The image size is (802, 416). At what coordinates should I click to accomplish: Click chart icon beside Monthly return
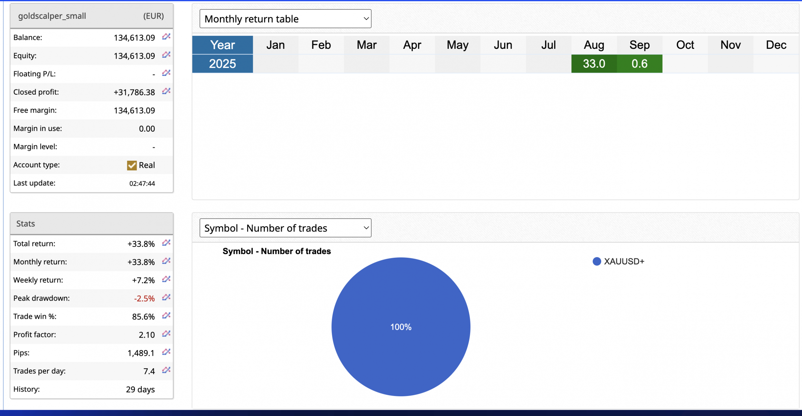(x=166, y=261)
